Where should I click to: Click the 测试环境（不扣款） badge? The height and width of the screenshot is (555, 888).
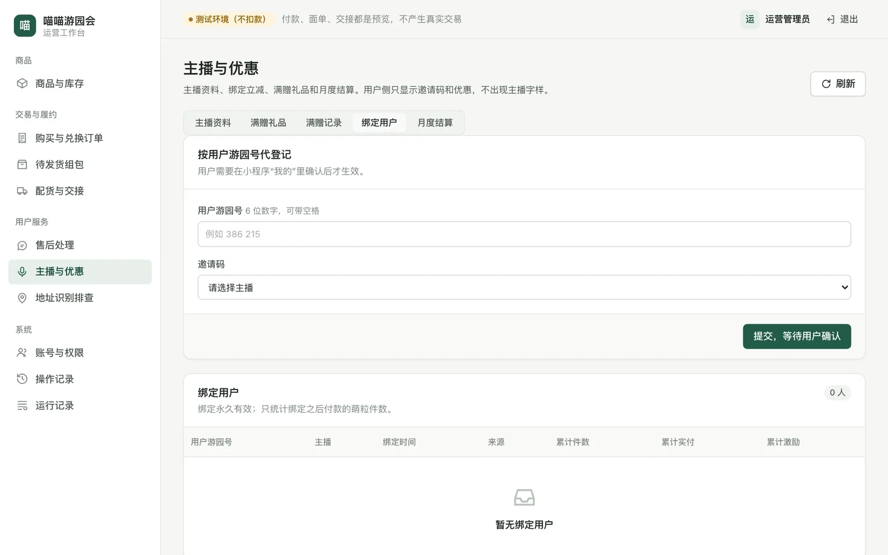pyautogui.click(x=228, y=19)
